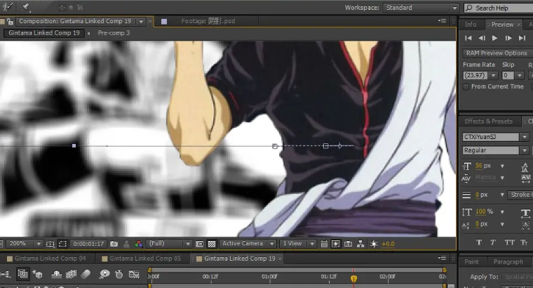Image resolution: width=533 pixels, height=288 pixels.
Task: Enable From Current Time checkbox
Action: point(466,87)
